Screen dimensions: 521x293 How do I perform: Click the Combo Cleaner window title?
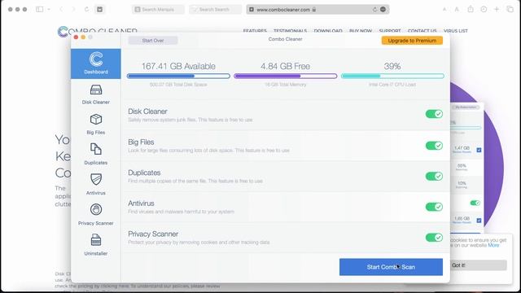click(286, 39)
